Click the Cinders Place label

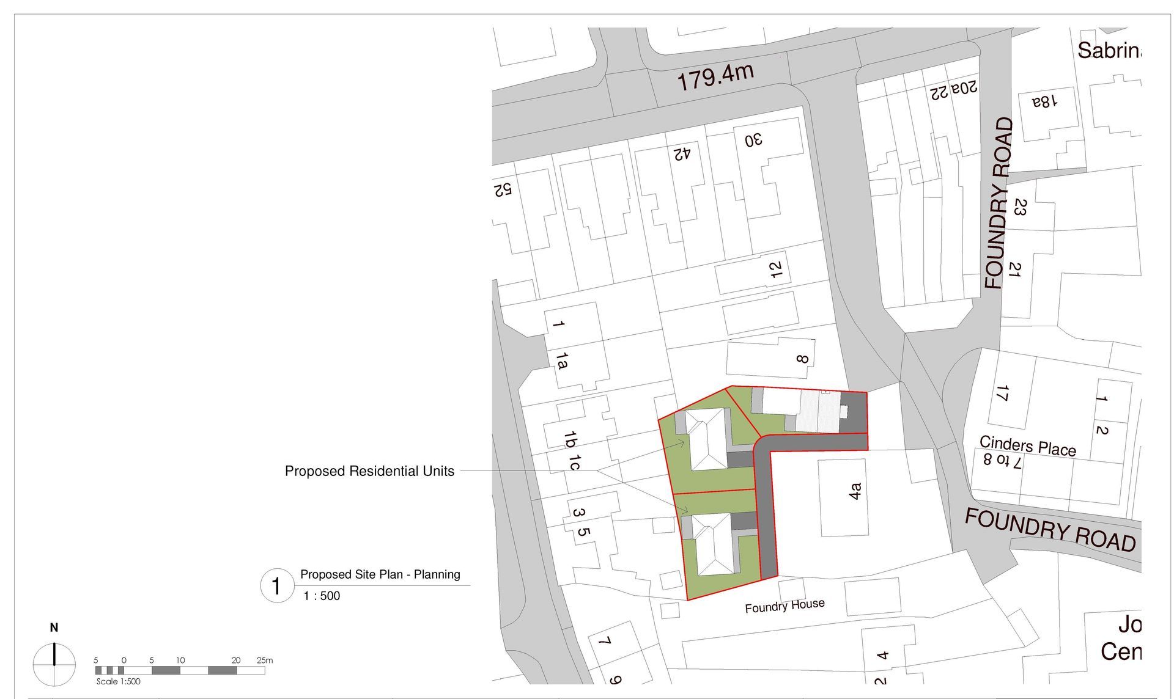(1027, 445)
